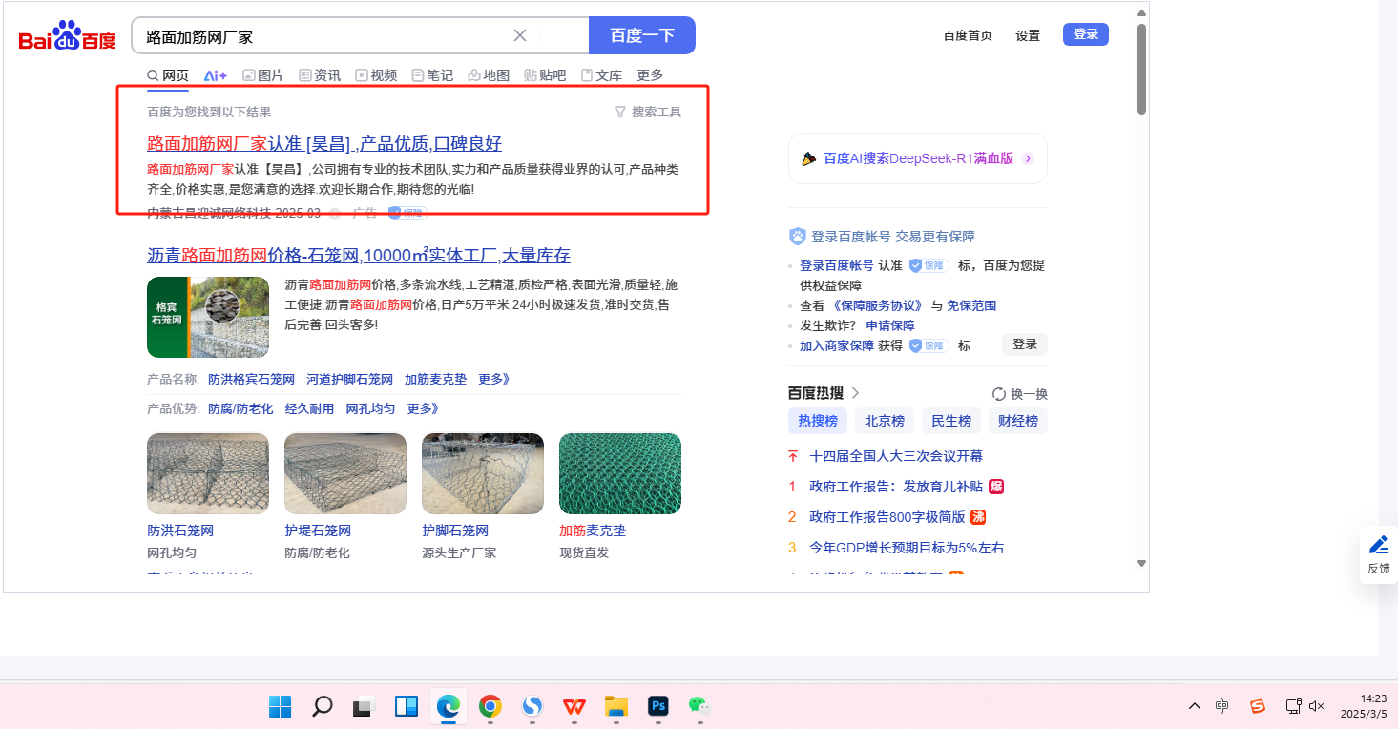
Task: Open Sogou browser from the taskbar
Action: pyautogui.click(x=532, y=706)
